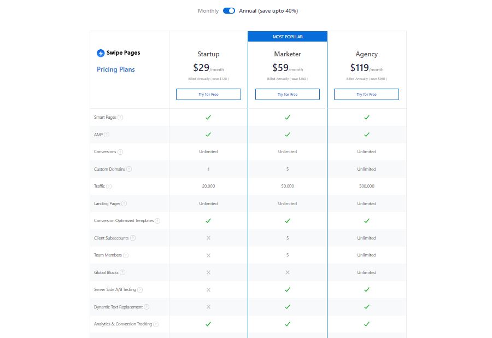492x338 pixels.
Task: Click the Marketer AMP checkmark
Action: tap(288, 135)
